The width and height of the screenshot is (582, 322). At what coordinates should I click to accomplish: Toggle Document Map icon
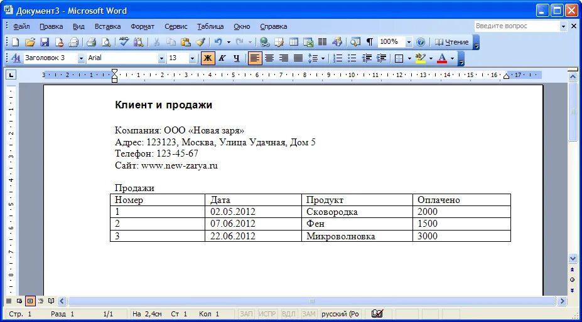tap(355, 42)
